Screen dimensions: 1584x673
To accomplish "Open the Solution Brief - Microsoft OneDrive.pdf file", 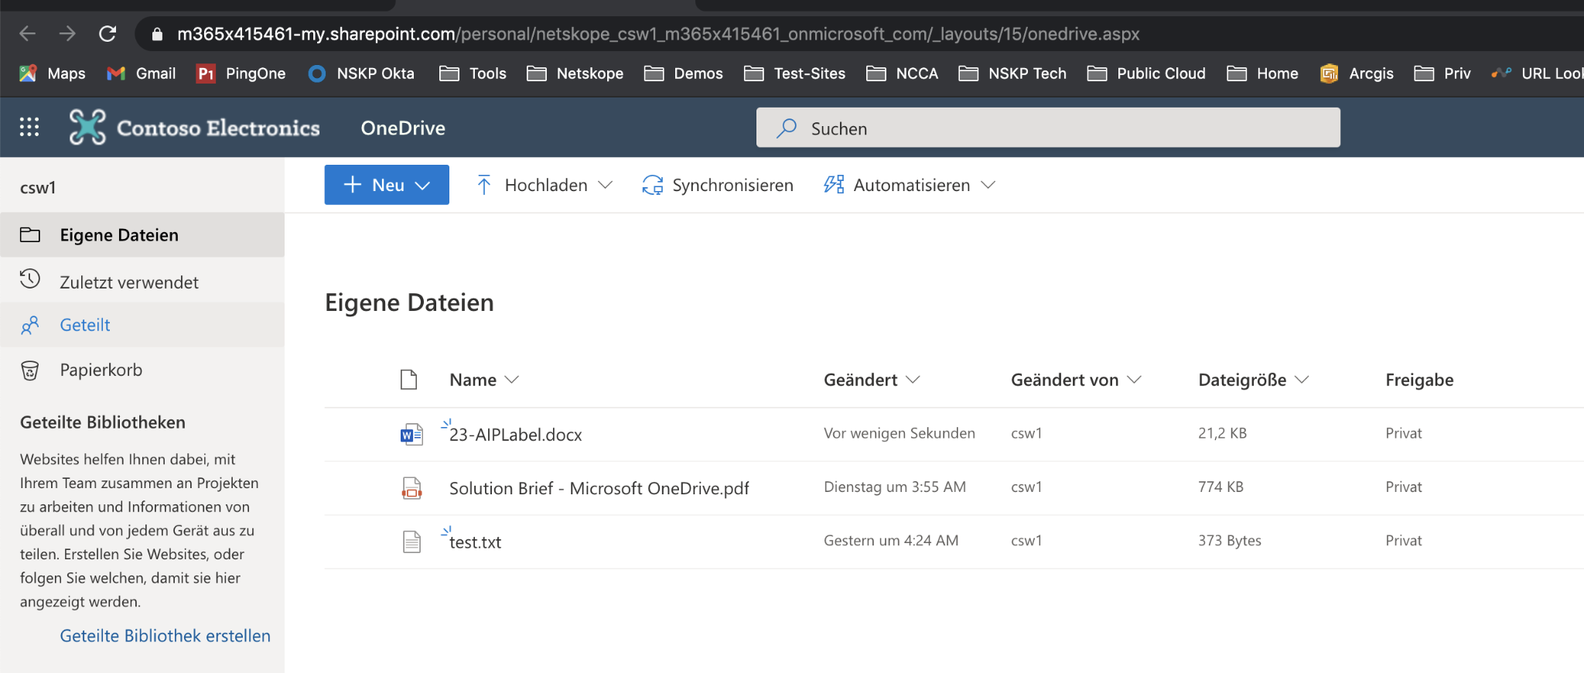I will point(599,488).
